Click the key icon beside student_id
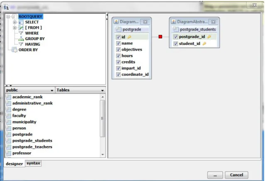 (204, 44)
